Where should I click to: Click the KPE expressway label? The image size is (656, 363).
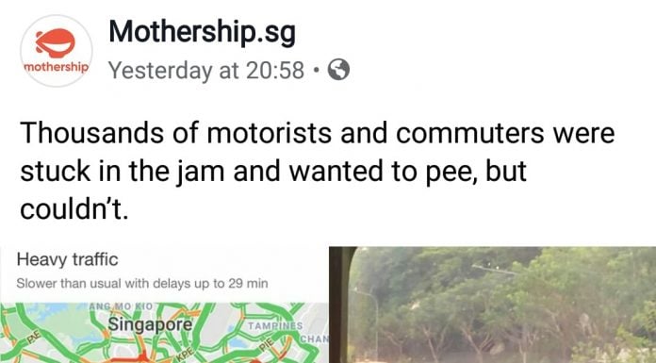(185, 353)
